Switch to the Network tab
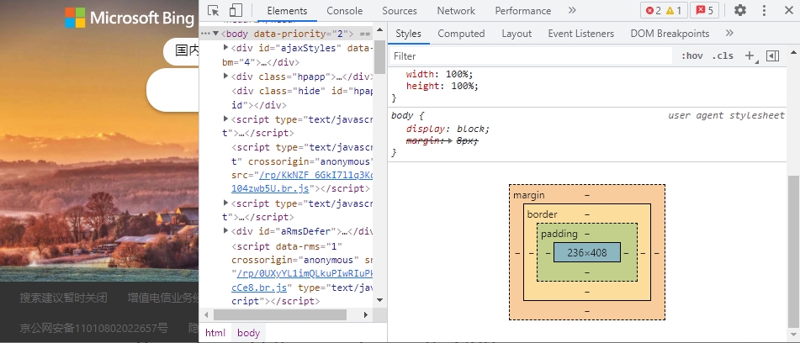 click(456, 11)
